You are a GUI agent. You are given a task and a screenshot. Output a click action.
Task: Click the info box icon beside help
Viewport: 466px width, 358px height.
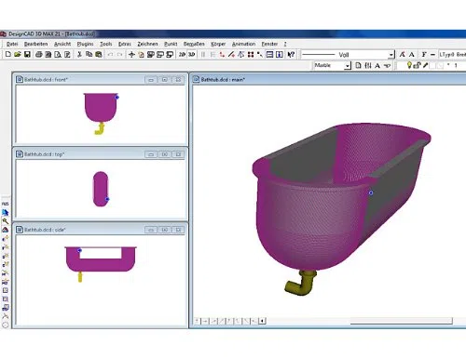(x=280, y=55)
